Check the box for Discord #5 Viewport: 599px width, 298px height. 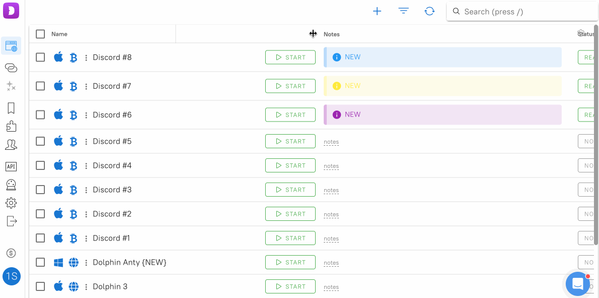click(40, 141)
